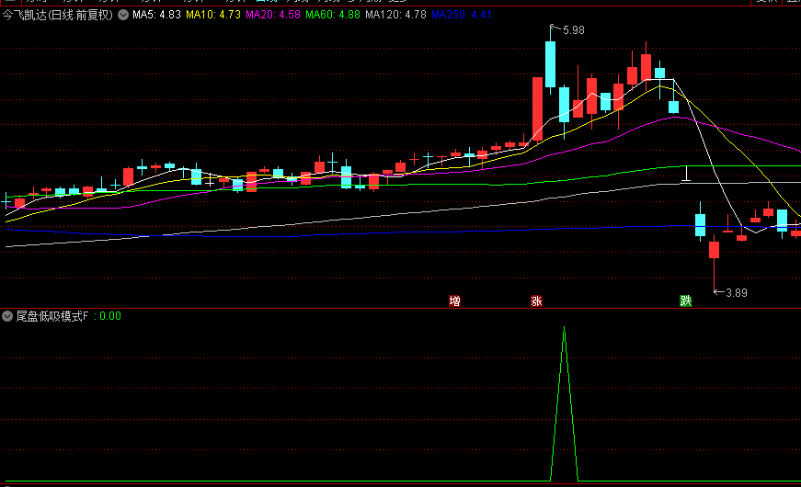Click the indicator value 0.00
The width and height of the screenshot is (801, 487).
110,316
